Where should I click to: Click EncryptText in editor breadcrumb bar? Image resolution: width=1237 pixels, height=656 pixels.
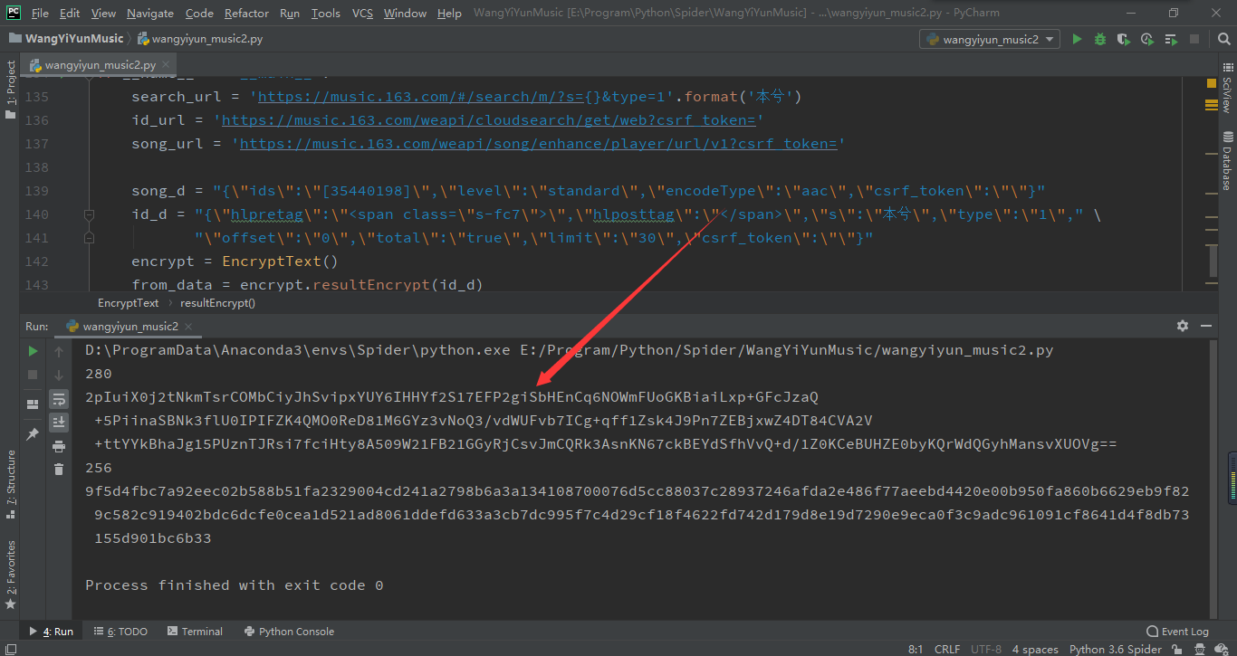coord(128,303)
